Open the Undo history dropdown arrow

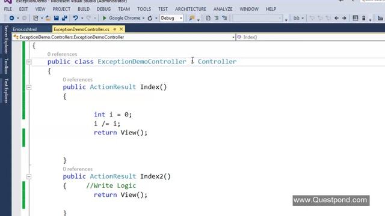click(82, 18)
